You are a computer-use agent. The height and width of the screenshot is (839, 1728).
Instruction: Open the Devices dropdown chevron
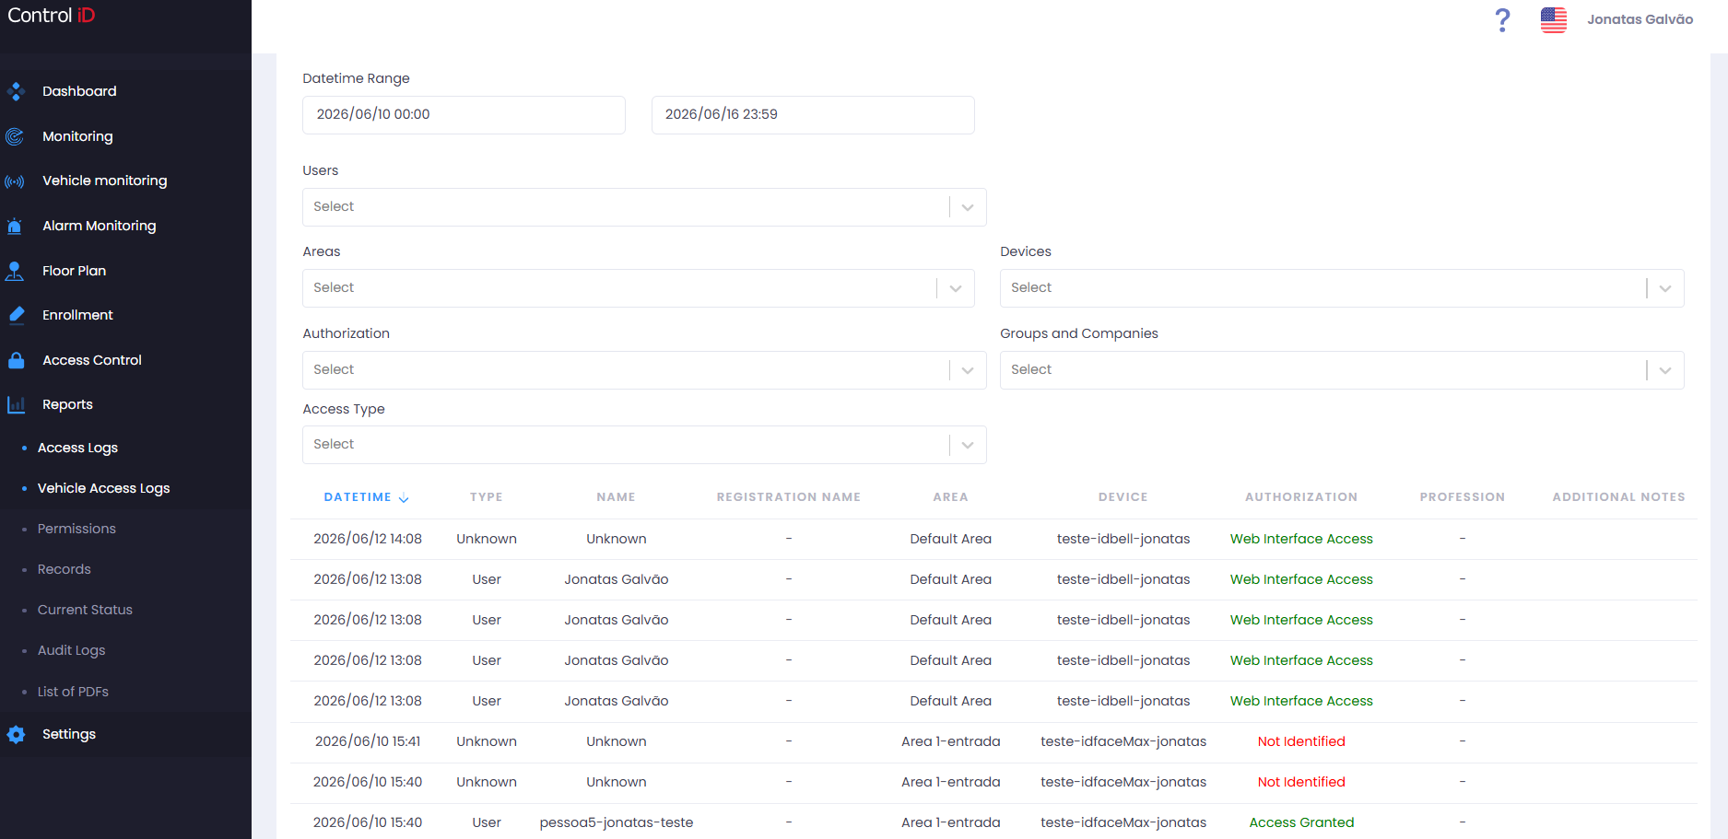click(1665, 288)
